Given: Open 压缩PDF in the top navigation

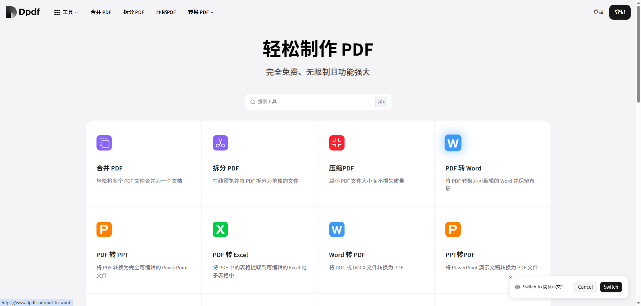Looking at the screenshot, I should click(166, 12).
